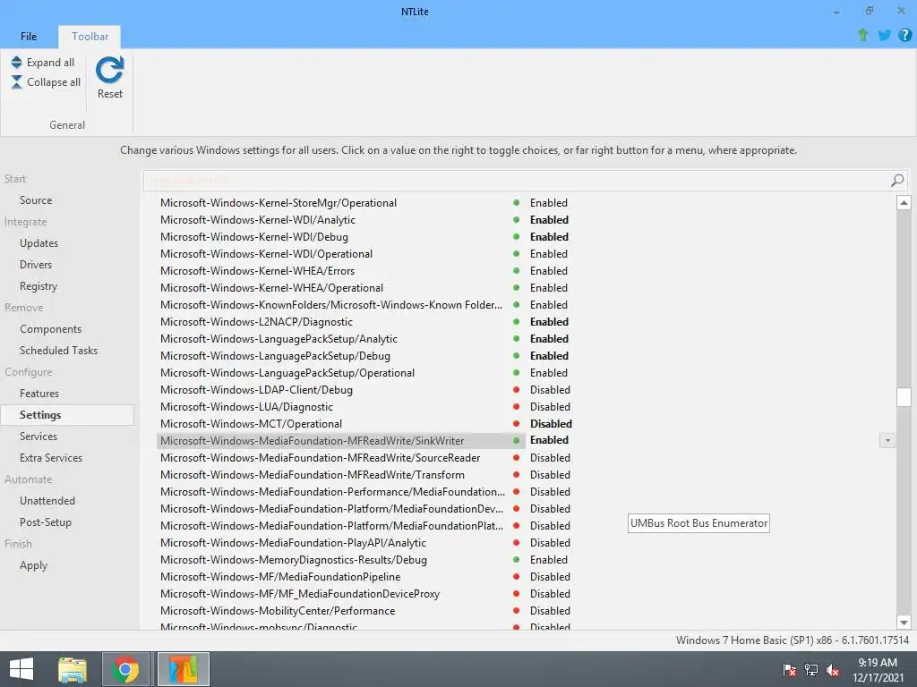Select Microsoft-Windows-Kernel-WHEA/Operational row

pyautogui.click(x=271, y=287)
